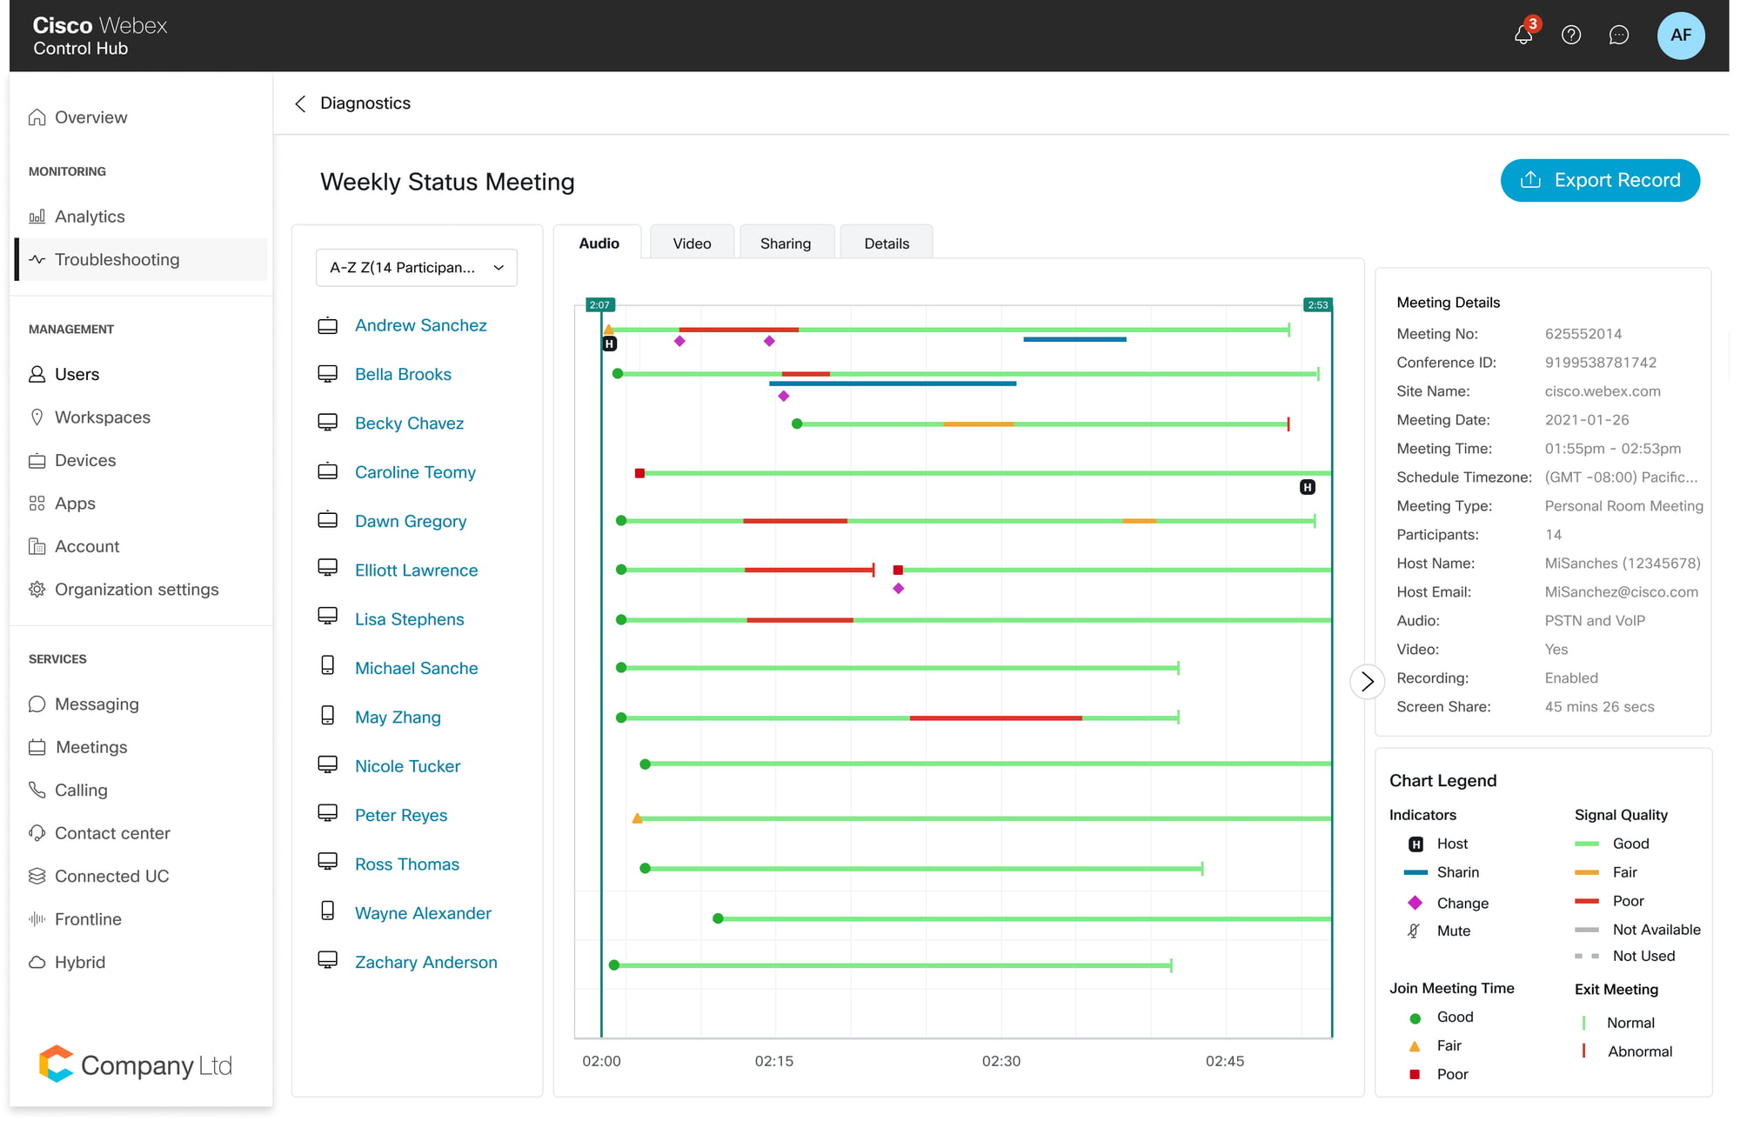Screen dimensions: 1740x1121
Task: Click the help question mark icon
Action: (x=1571, y=35)
